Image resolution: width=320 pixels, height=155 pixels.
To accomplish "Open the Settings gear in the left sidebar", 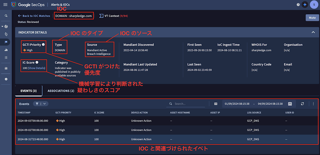I will (x=6, y=79).
